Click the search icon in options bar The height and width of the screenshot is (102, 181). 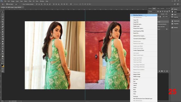175,4
